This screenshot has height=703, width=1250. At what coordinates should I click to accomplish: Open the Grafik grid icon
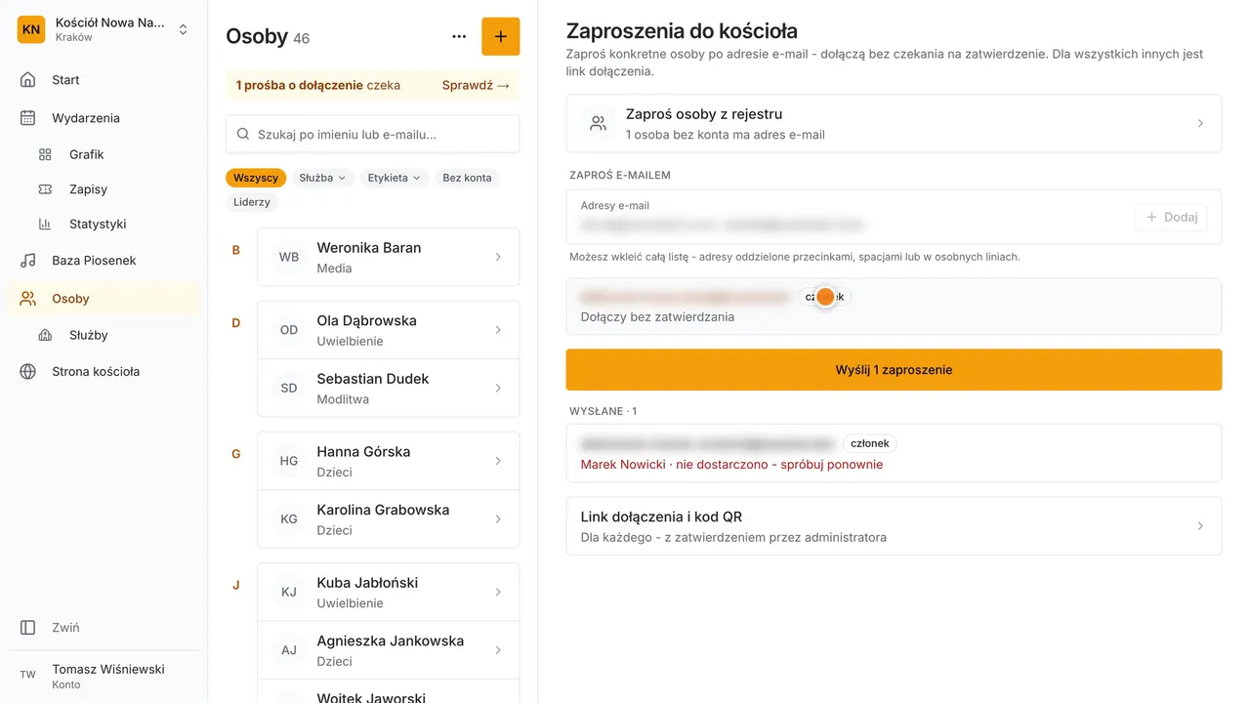(45, 154)
